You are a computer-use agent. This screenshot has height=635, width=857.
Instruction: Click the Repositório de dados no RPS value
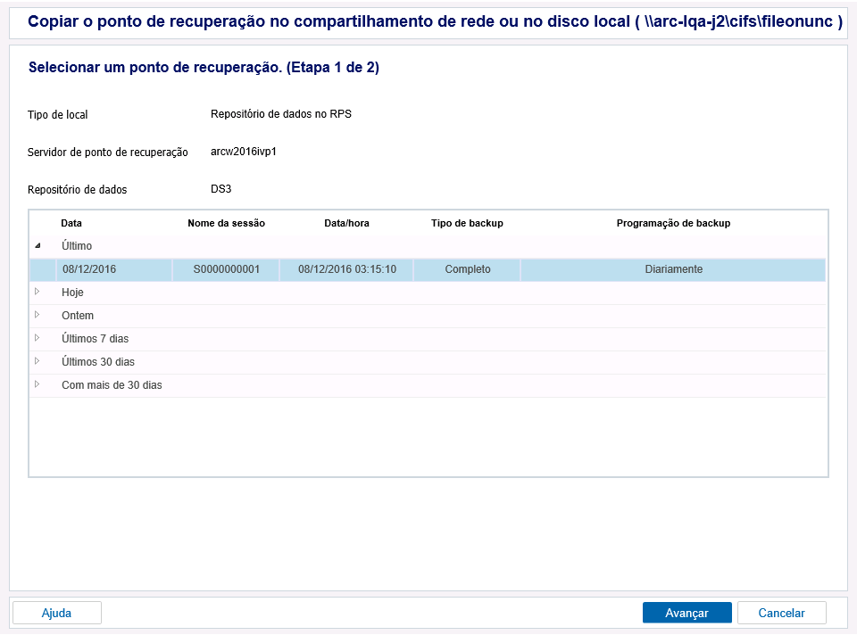click(281, 113)
